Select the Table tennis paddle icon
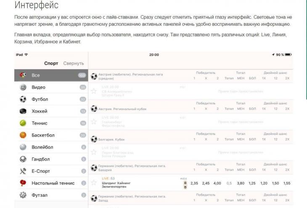Image resolution: width=307 pixels, height=208 pixels. tap(23, 183)
